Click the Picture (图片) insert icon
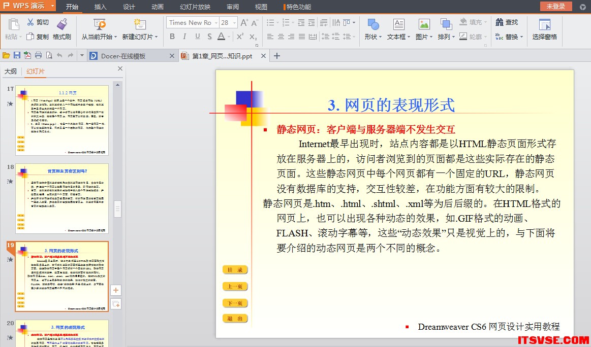Image resolution: width=591 pixels, height=347 pixels. (x=424, y=24)
